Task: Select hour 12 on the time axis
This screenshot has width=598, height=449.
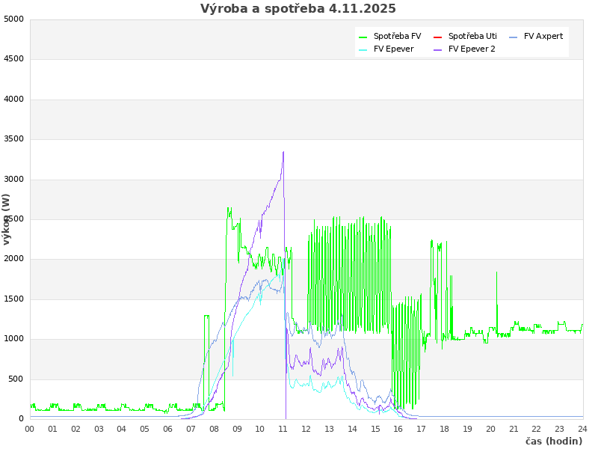Action: click(x=306, y=429)
